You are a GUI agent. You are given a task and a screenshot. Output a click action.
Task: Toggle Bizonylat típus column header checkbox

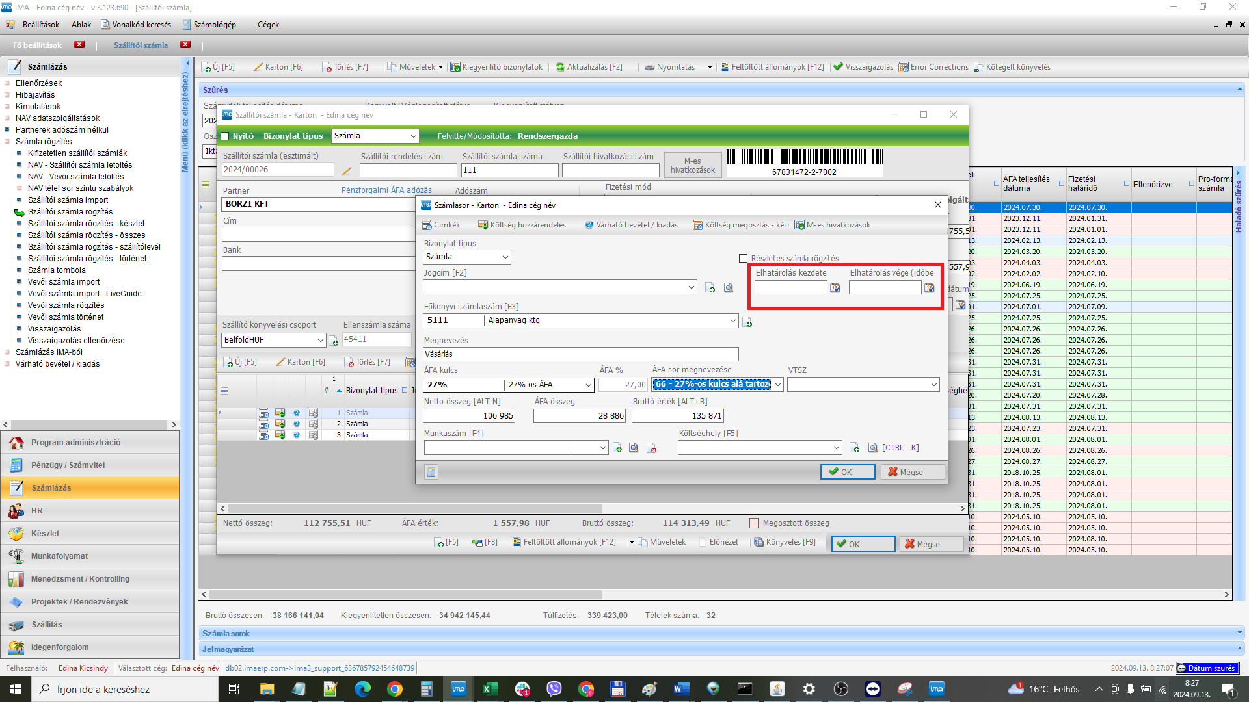[405, 391]
